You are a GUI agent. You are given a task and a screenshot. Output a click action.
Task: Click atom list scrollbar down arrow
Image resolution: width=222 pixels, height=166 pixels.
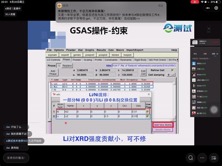point(174,117)
